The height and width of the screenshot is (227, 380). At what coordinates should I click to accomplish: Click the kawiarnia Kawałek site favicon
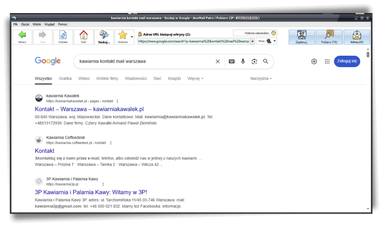click(39, 98)
